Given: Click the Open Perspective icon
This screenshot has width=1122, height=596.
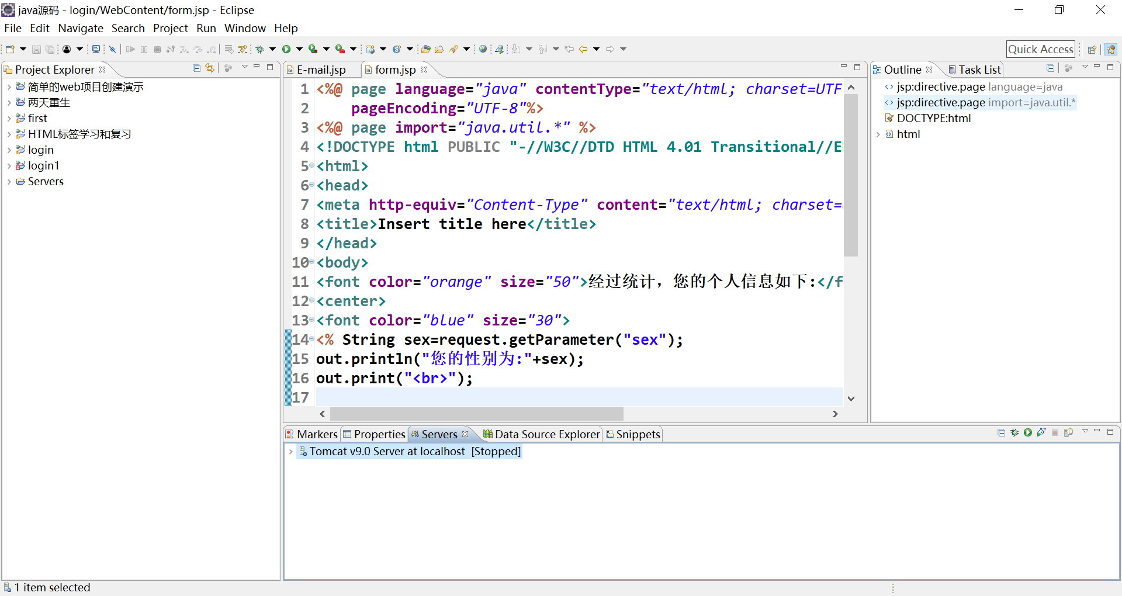Looking at the screenshot, I should pyautogui.click(x=1092, y=50).
